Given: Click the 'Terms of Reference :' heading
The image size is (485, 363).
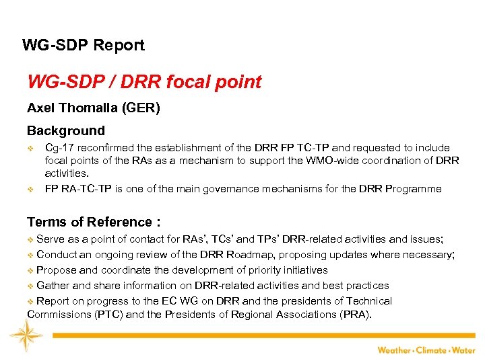Looking at the screenshot, I should [x=94, y=222].
